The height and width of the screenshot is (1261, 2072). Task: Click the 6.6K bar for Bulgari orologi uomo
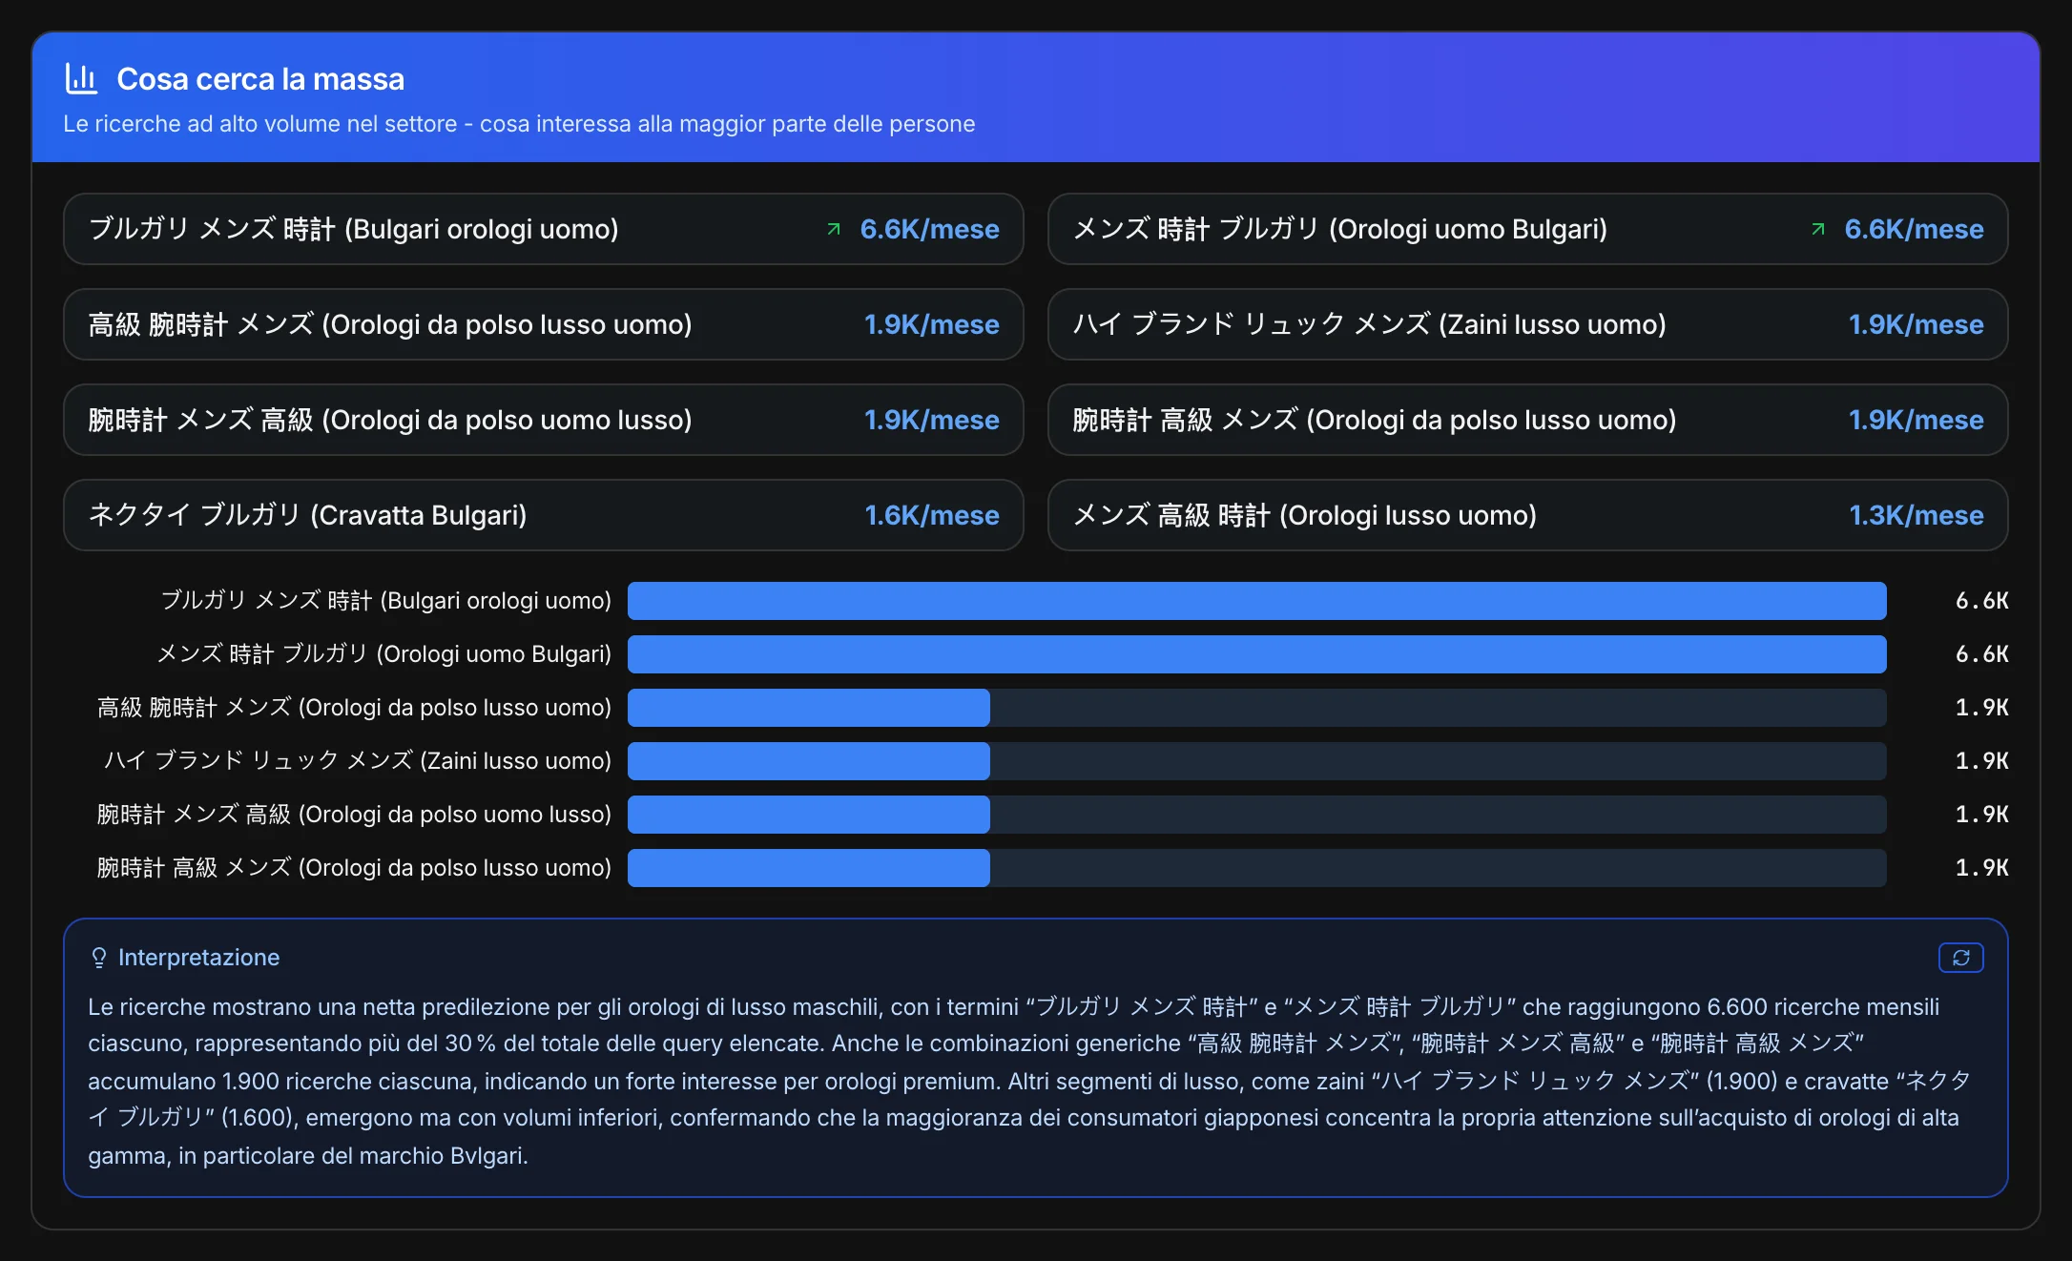click(1256, 601)
